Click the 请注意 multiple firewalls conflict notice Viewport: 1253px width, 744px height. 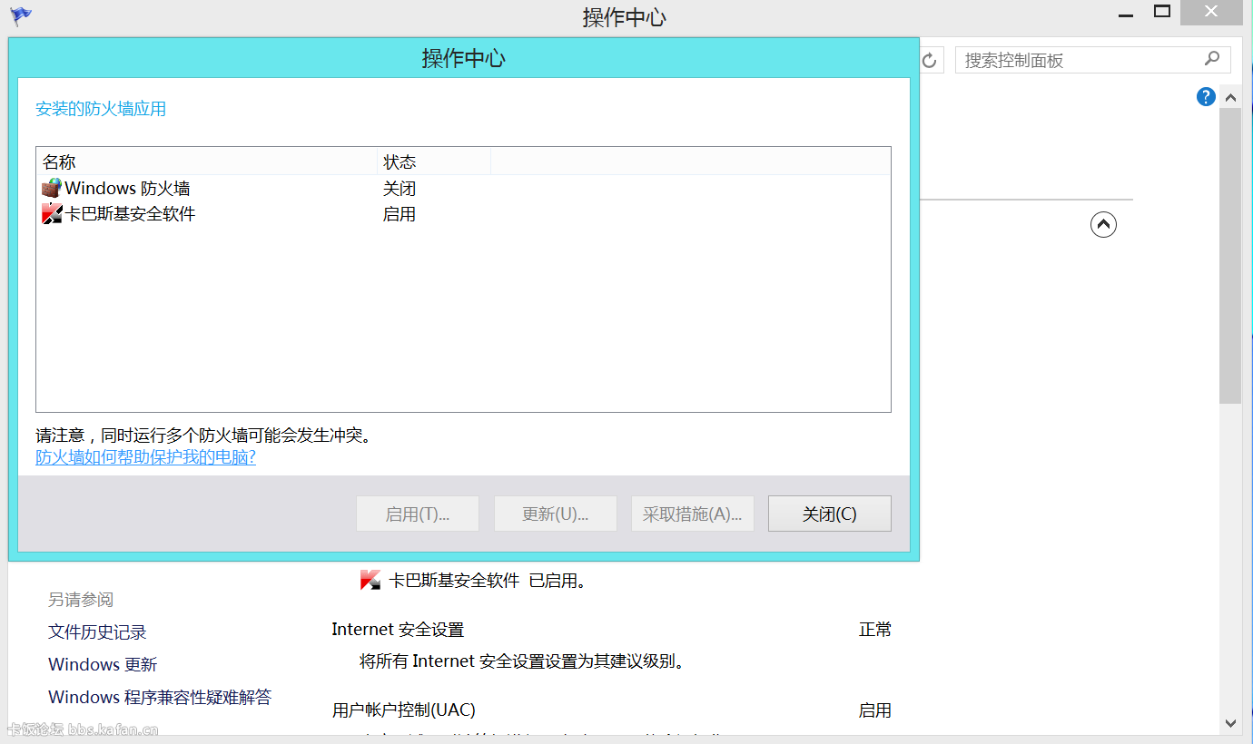pyautogui.click(x=204, y=436)
